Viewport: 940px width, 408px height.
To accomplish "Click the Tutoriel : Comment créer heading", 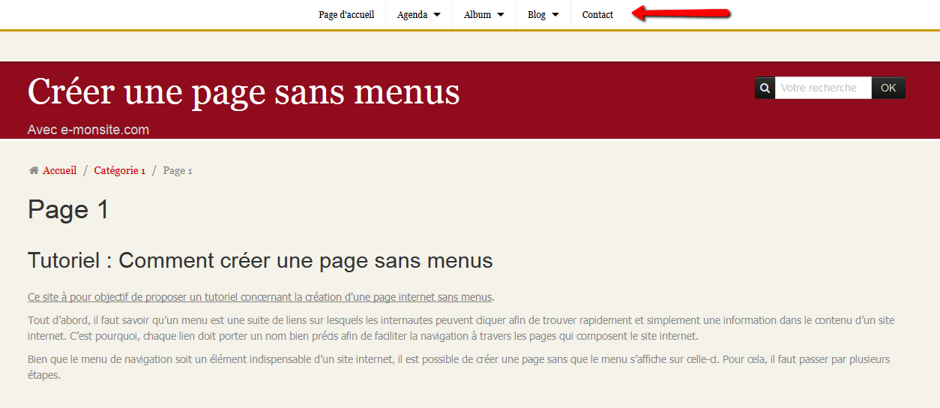I will pos(260,260).
